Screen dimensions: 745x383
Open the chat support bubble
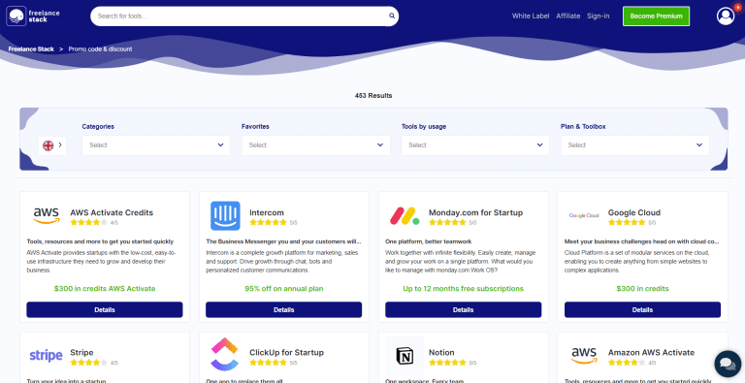tap(728, 364)
